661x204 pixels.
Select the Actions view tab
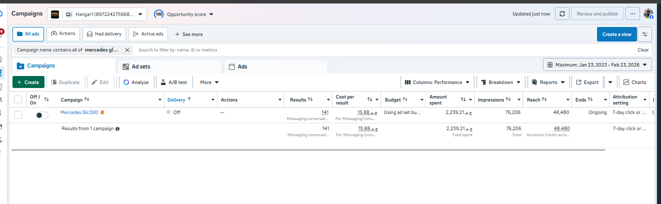(63, 34)
